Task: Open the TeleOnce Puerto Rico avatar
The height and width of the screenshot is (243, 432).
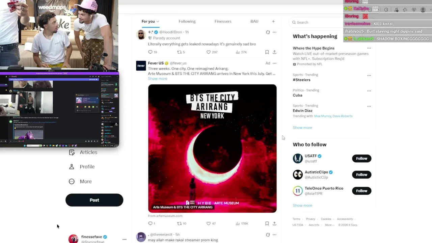Action: 298,191
